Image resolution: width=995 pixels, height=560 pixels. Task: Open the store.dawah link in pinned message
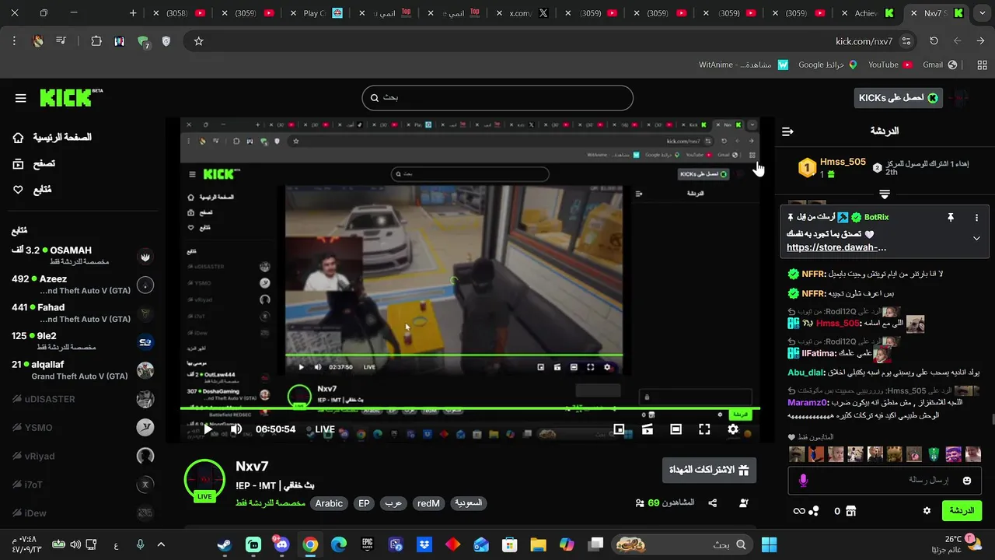pos(836,247)
